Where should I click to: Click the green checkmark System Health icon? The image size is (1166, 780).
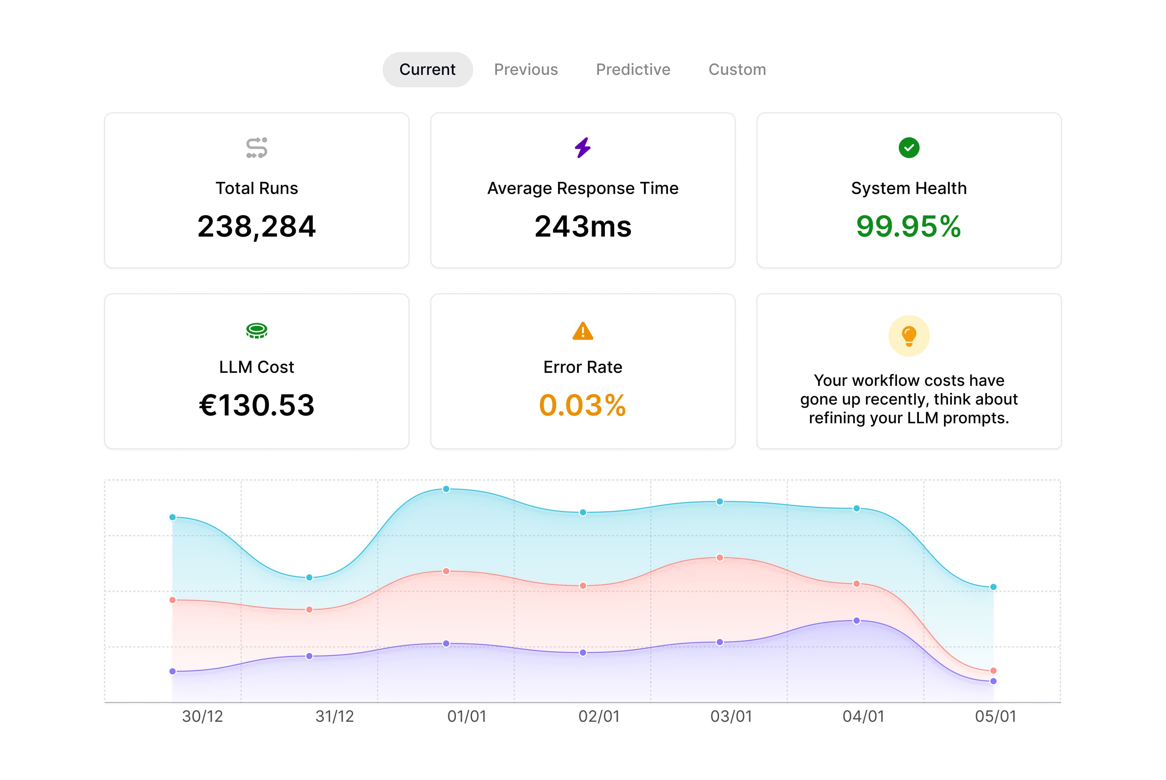pos(909,148)
